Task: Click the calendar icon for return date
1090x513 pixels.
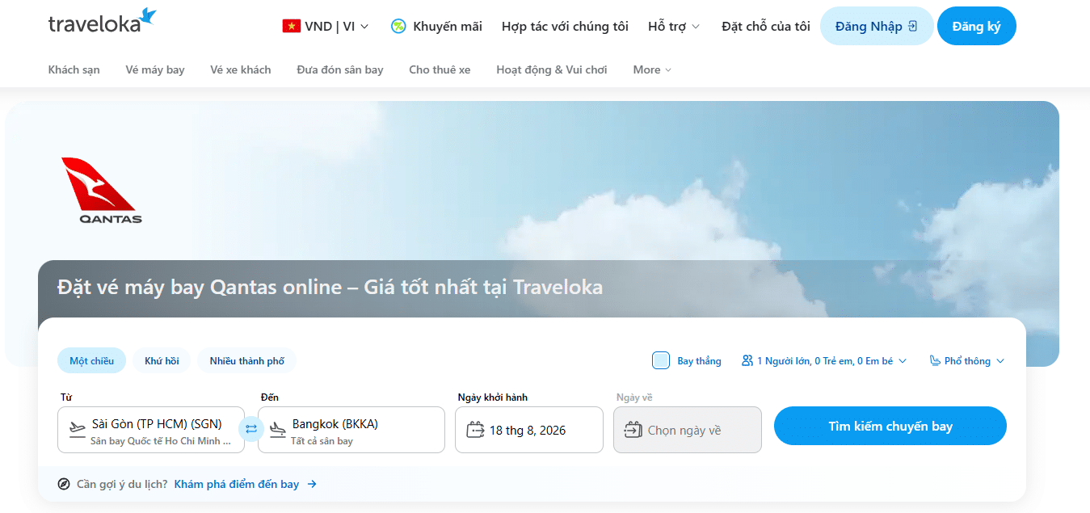Action: coord(633,430)
